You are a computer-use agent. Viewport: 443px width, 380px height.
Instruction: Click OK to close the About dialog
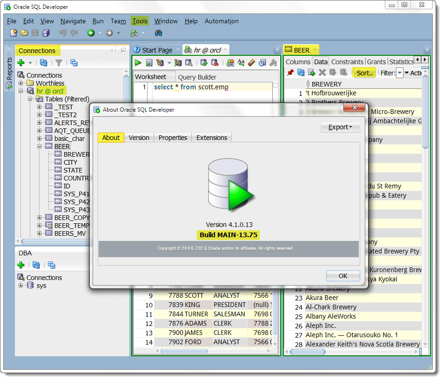[343, 275]
